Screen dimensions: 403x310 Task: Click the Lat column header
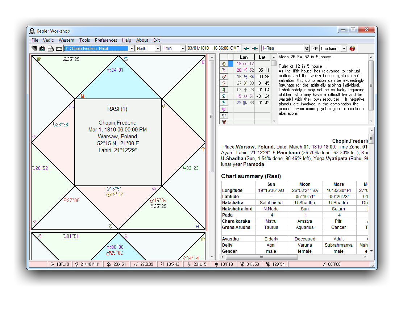click(x=262, y=57)
